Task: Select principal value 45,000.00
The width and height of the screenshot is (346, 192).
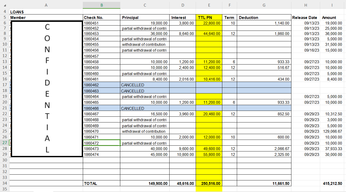Action: [x=145, y=154]
